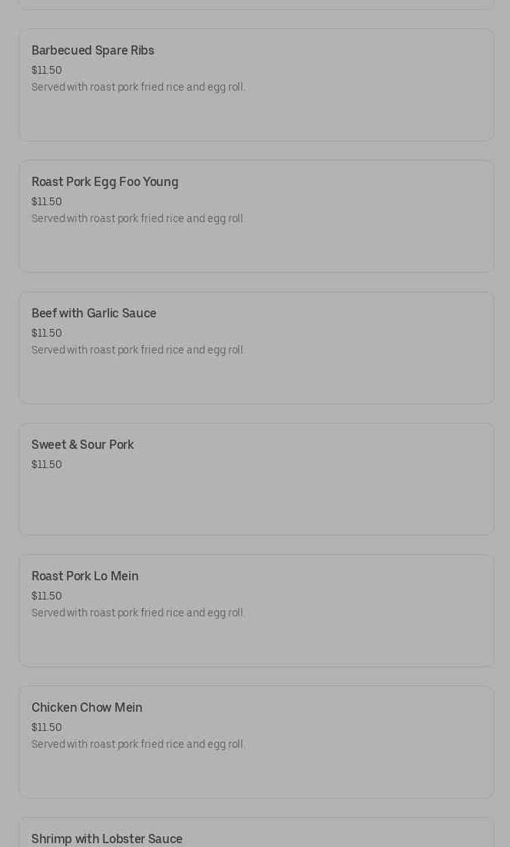Select Roast Pork Egg Foo Young title
The width and height of the screenshot is (510, 847).
(104, 182)
